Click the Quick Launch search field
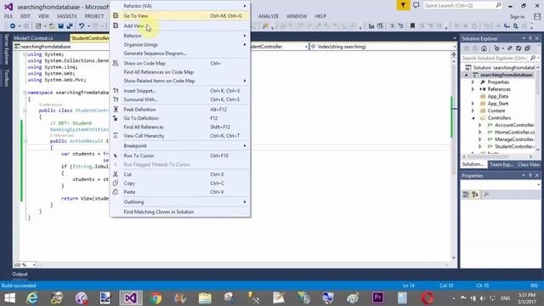 coord(462,6)
